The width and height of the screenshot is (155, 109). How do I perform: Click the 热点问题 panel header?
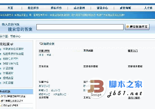coord(16,91)
